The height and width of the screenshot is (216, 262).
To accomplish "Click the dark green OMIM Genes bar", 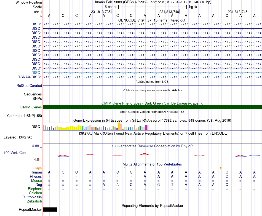I will point(153,107).
